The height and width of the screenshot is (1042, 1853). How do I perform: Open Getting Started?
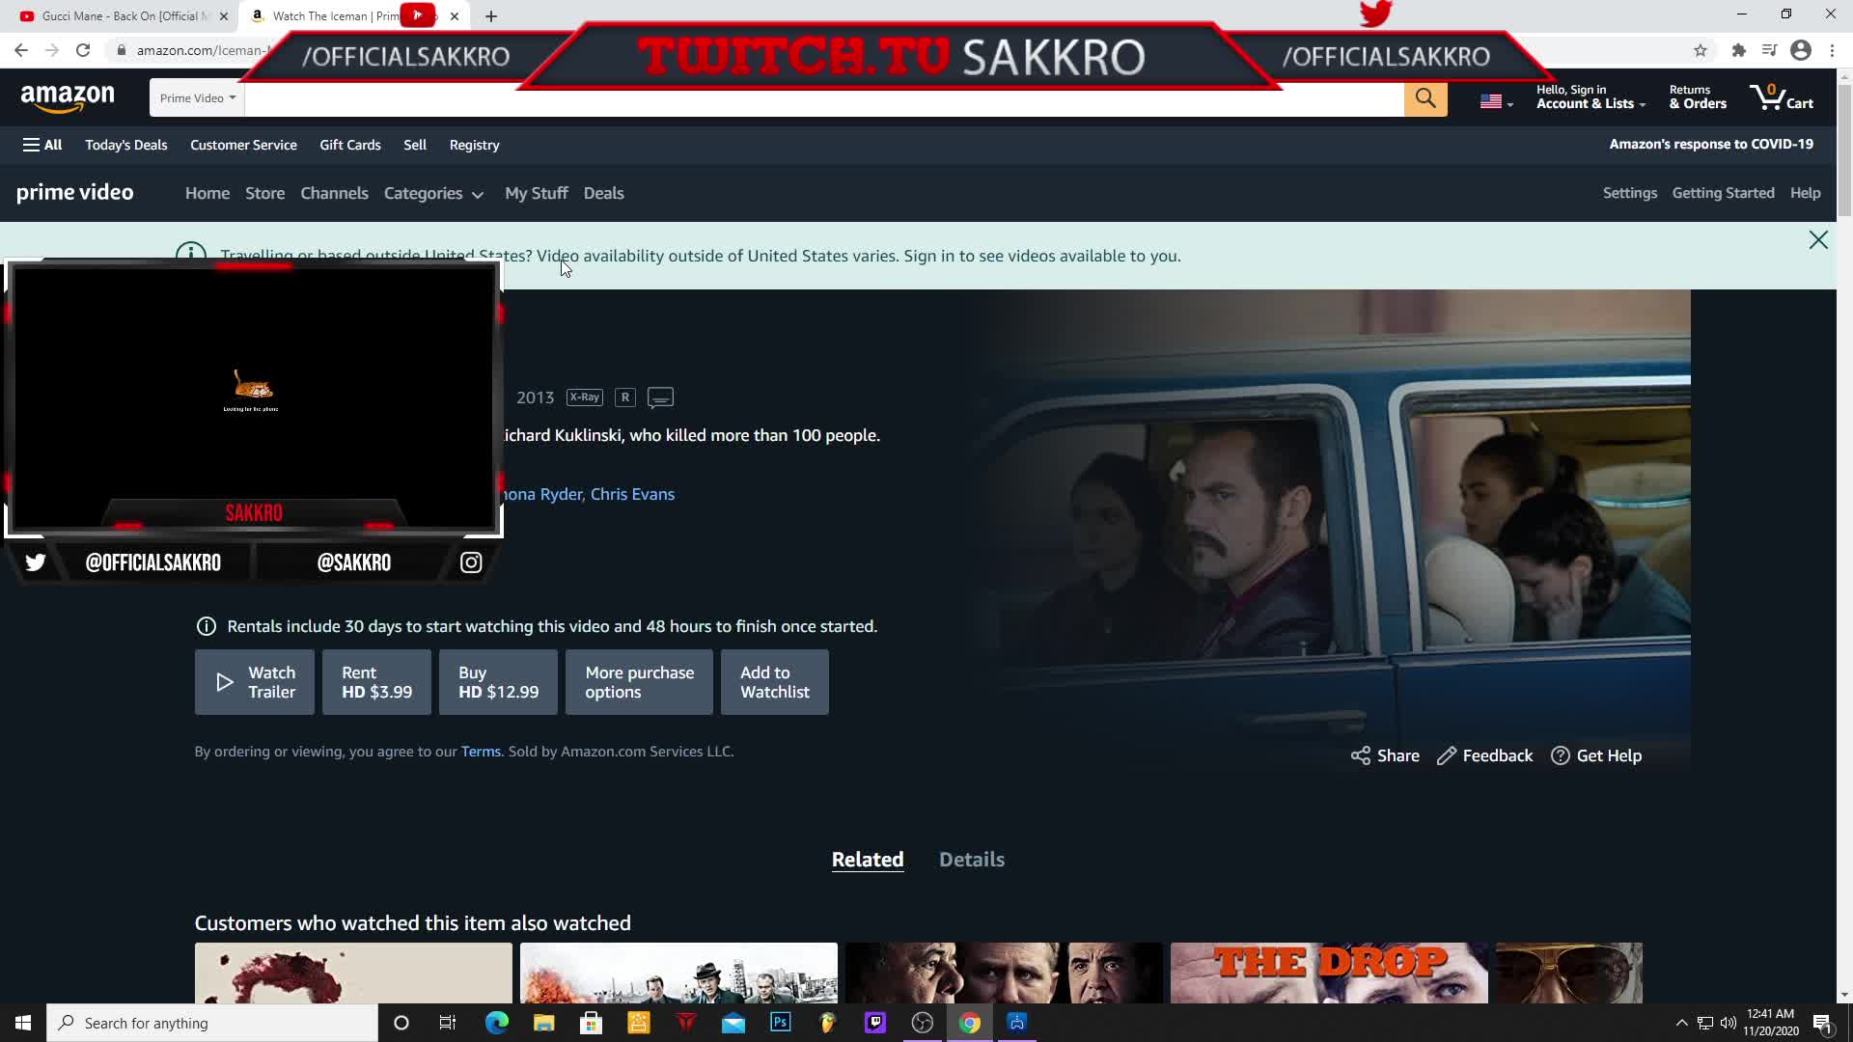[1723, 193]
